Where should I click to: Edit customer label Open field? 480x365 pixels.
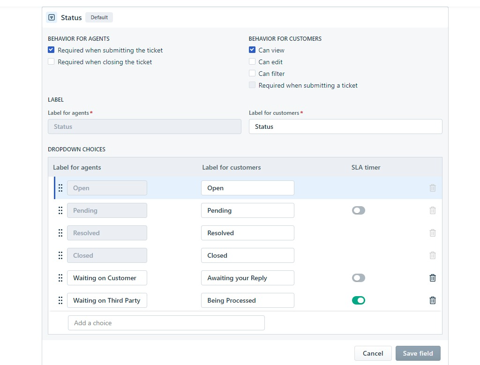(247, 188)
